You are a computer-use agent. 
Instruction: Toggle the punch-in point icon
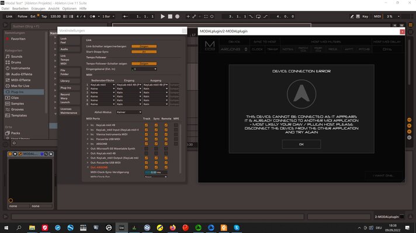tap(251, 16)
